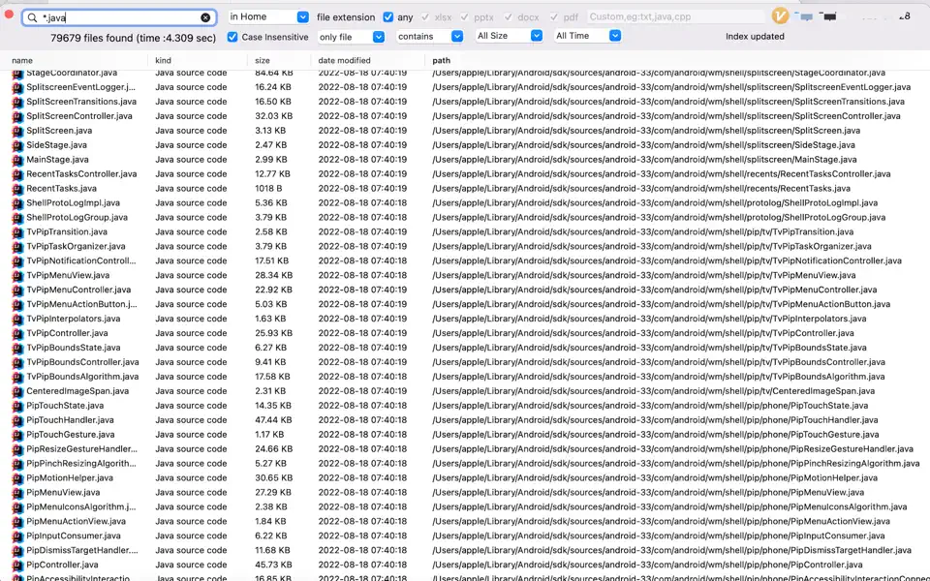Click the Java icon for RecentTasks.java
Screen dimensions: 930x581
(16, 189)
